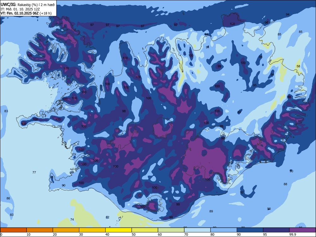Click the title 'UWC/IG: Rakastig (%) í 2 m hæð'
316x237 pixels.
(27, 4)
